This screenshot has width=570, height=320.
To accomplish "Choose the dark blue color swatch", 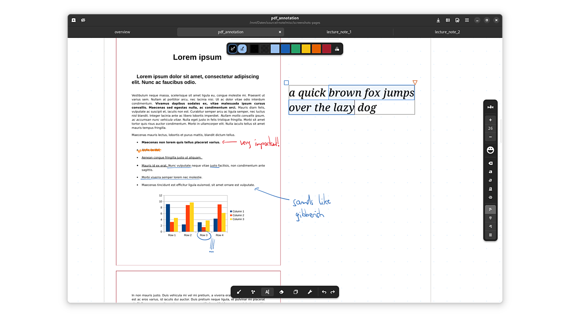I will pyautogui.click(x=285, y=49).
